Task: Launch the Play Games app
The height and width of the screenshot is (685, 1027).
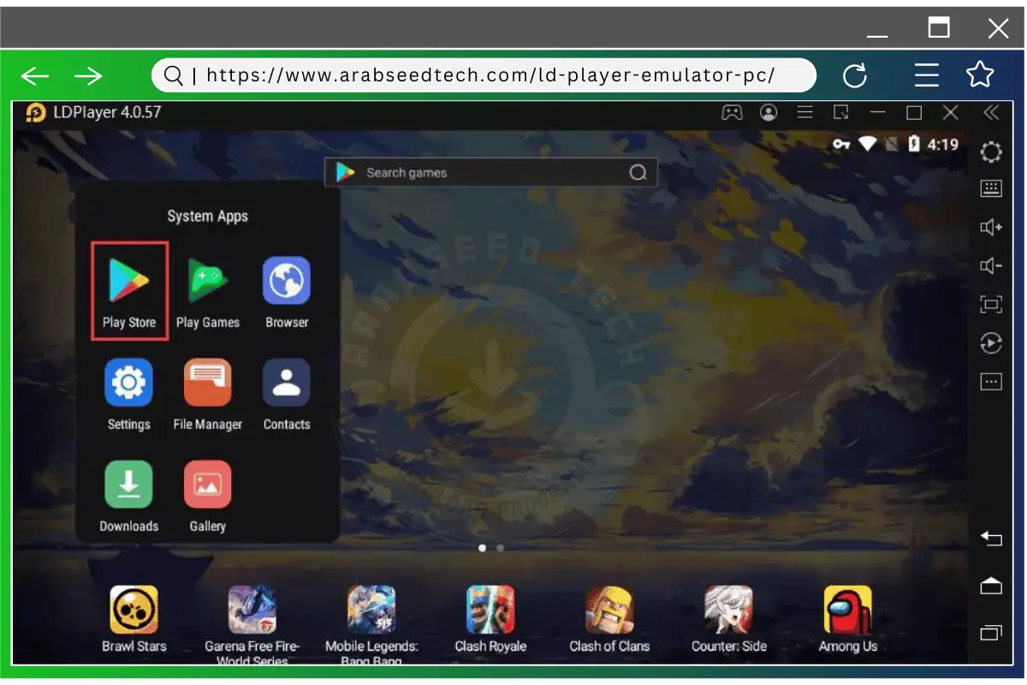Action: tap(207, 279)
